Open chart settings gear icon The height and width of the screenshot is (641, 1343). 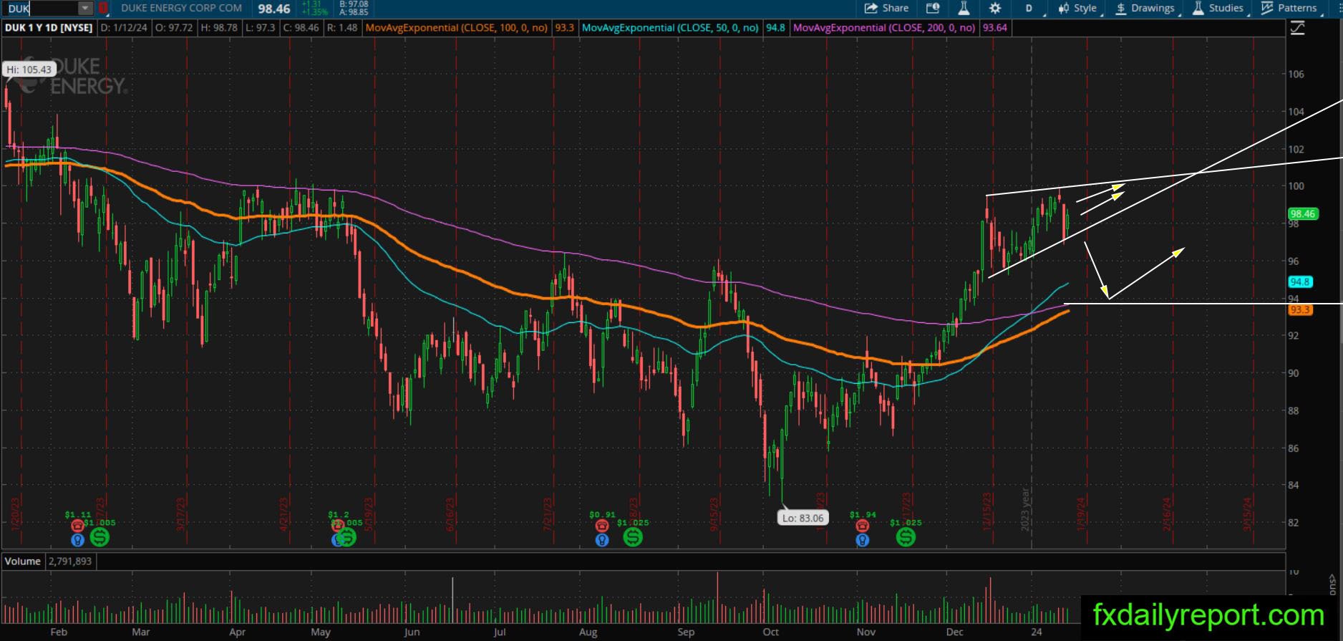pyautogui.click(x=995, y=9)
